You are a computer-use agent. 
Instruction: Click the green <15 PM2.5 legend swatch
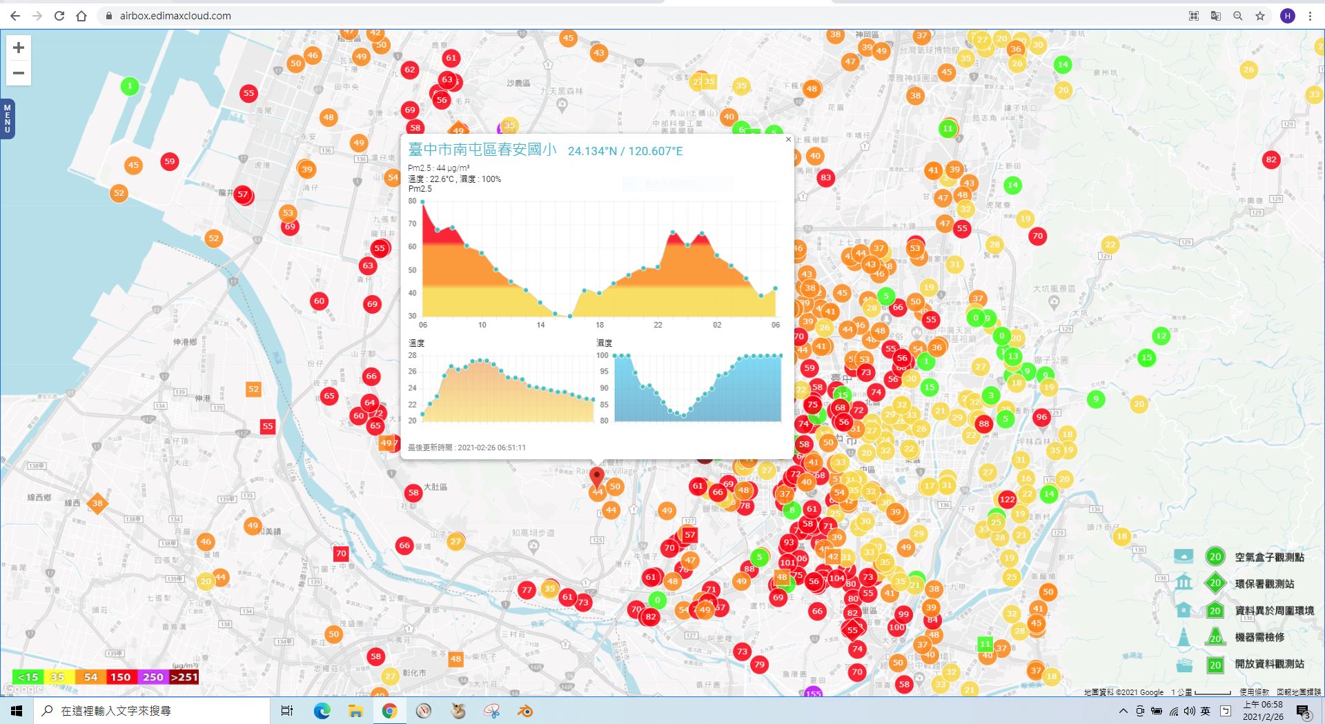coord(27,677)
